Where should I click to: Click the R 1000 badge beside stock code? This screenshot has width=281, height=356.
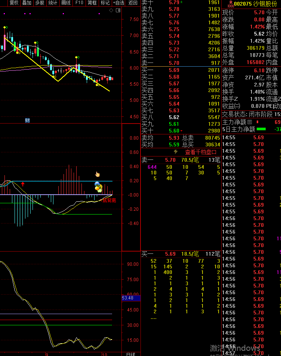(x=230, y=3)
